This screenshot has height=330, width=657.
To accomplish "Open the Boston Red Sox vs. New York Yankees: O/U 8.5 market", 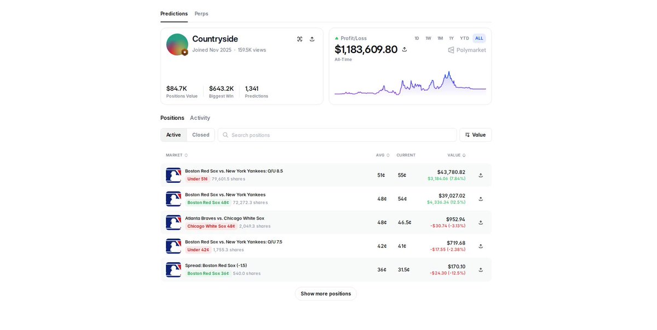I will click(234, 171).
